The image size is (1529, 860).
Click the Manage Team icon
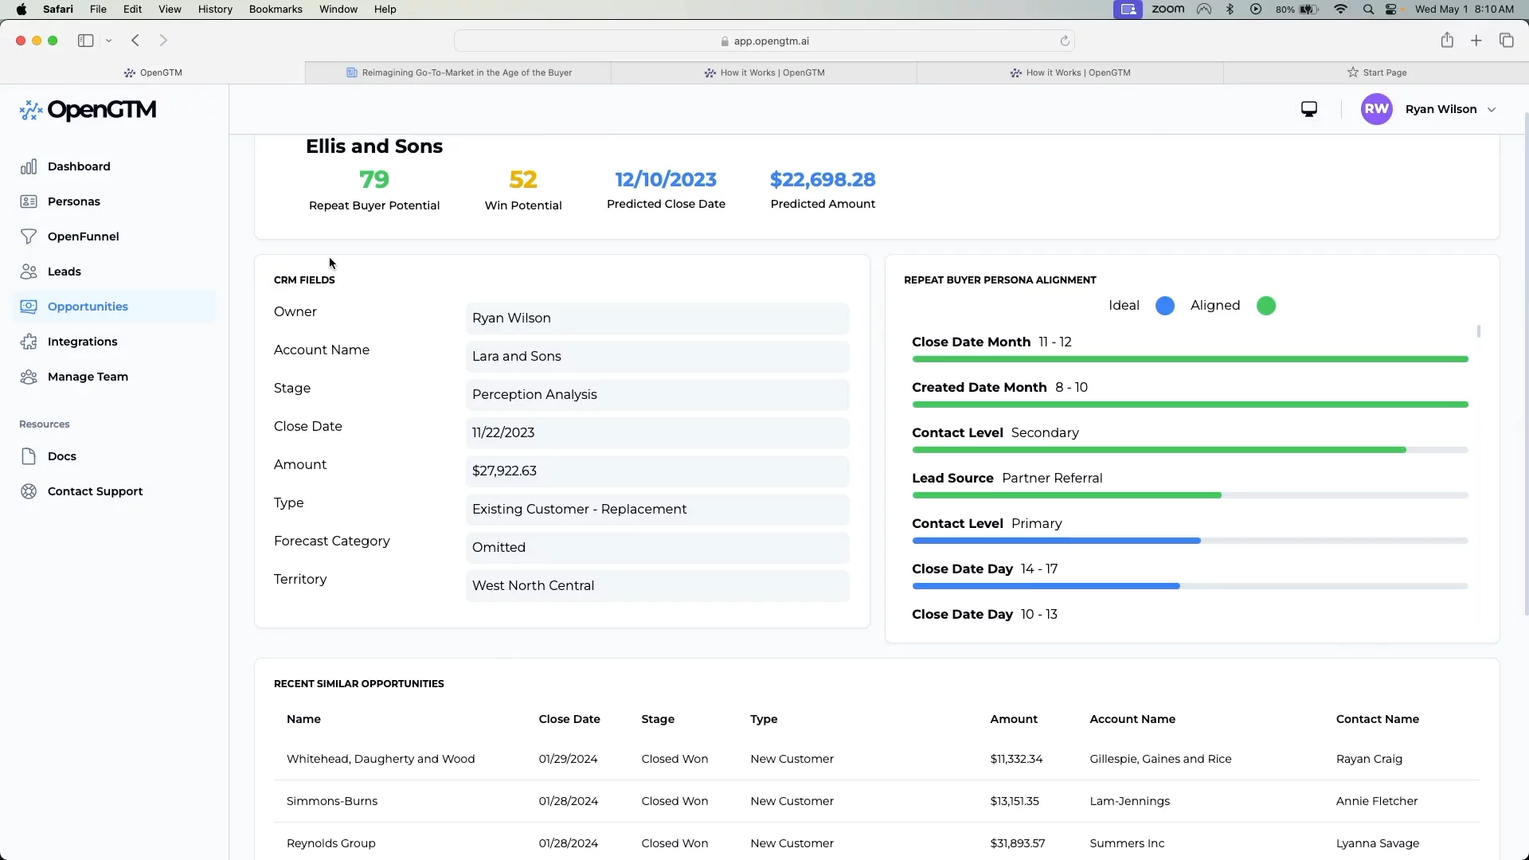tap(29, 377)
